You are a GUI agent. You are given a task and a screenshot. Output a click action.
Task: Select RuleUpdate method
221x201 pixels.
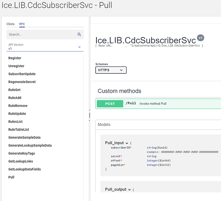click(17, 114)
